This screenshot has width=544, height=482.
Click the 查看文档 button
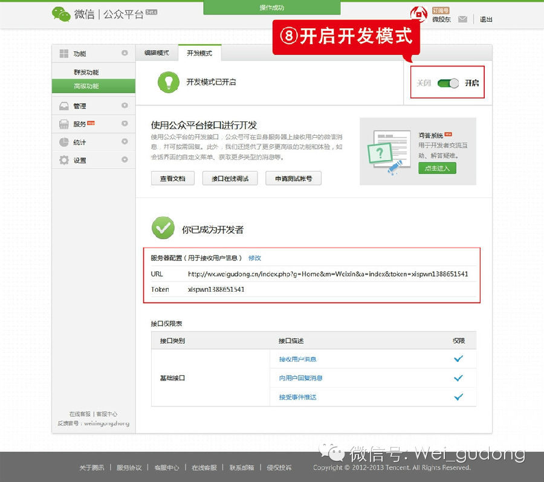tap(172, 179)
